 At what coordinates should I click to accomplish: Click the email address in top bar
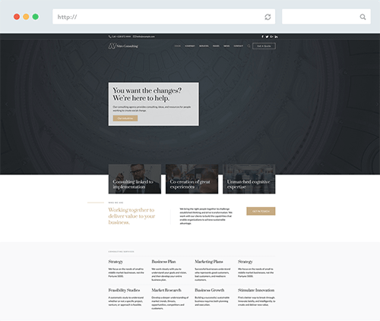pyautogui.click(x=144, y=36)
